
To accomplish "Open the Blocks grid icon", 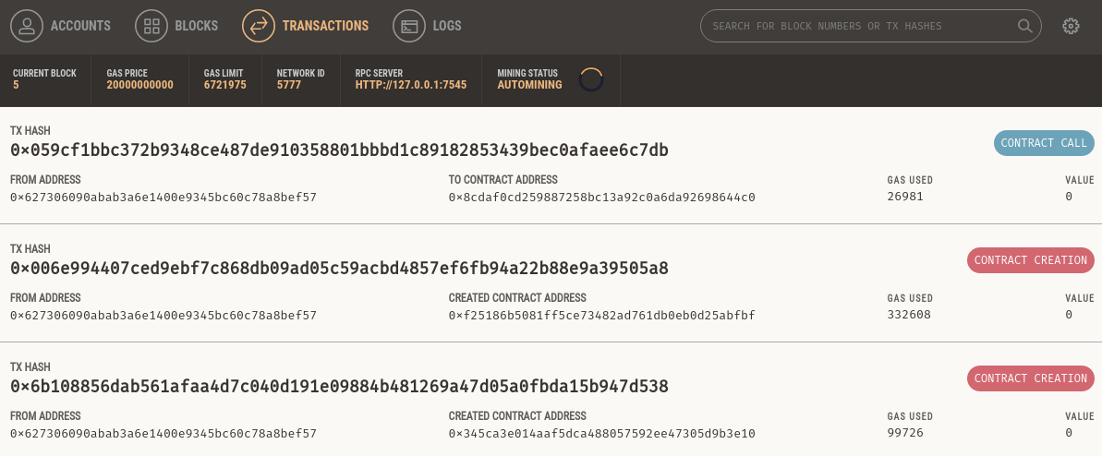I will click(x=151, y=26).
